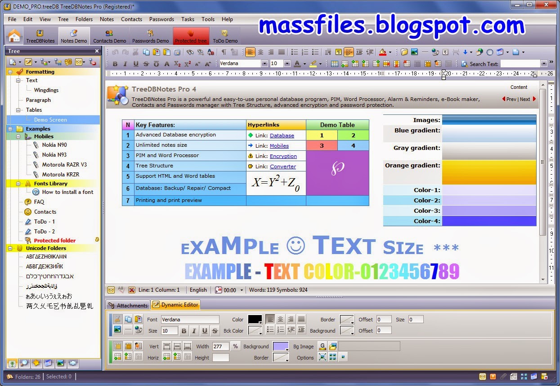Click the Bg Image open folder icon
Viewport: 560px width, 386px height.
tap(333, 346)
